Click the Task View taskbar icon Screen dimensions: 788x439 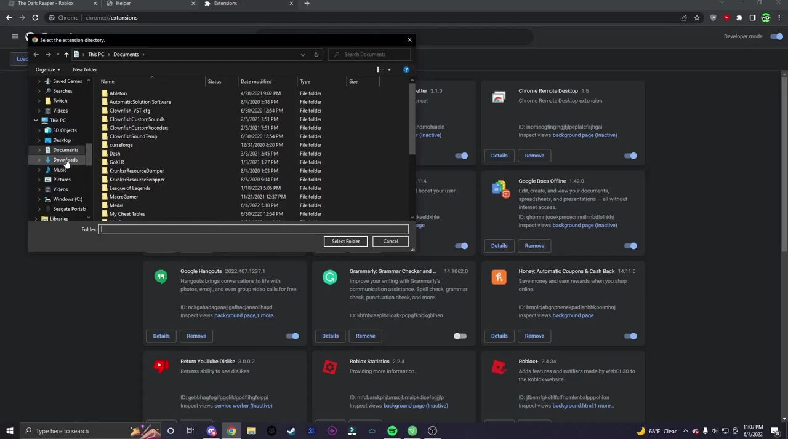click(190, 431)
